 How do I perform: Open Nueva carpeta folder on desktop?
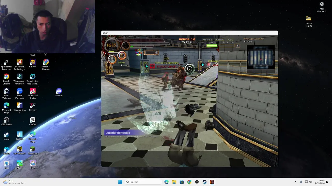click(309, 21)
